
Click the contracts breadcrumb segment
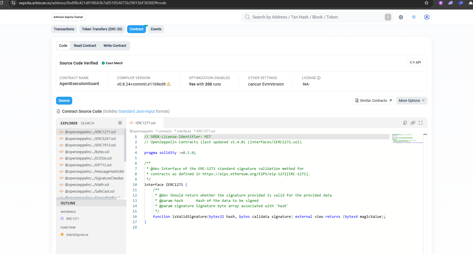coord(165,131)
